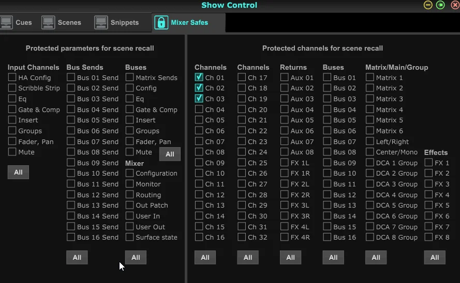Check the Bus 01 Send checkbox
The height and width of the screenshot is (283, 460).
(71, 77)
